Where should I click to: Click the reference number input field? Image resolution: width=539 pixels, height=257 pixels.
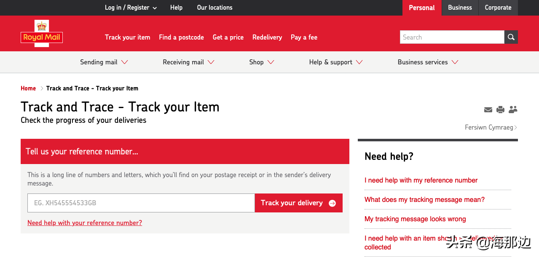click(x=141, y=203)
